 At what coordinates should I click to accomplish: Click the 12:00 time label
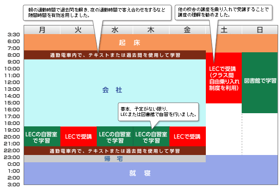coord(12,82)
